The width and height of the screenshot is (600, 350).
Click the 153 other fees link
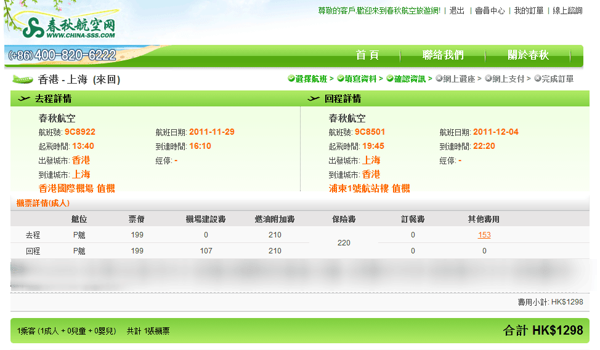click(x=484, y=235)
